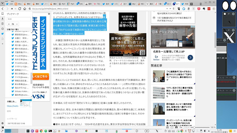This screenshot has height=133, width=237.
Task: Open the address bar dropdown
Action: coord(167,9)
